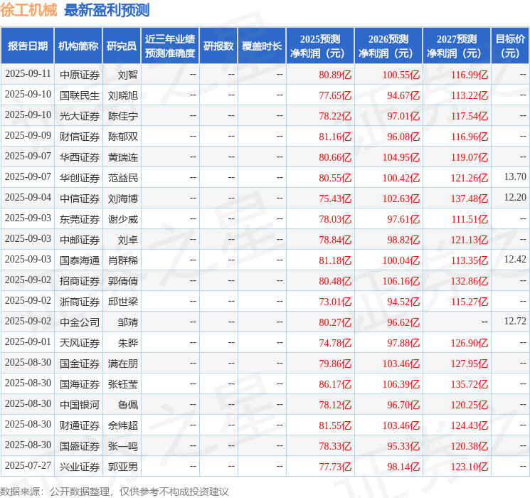Select the 国海证券 institution cell
Viewport: 530px width, 498px height.
80,384
